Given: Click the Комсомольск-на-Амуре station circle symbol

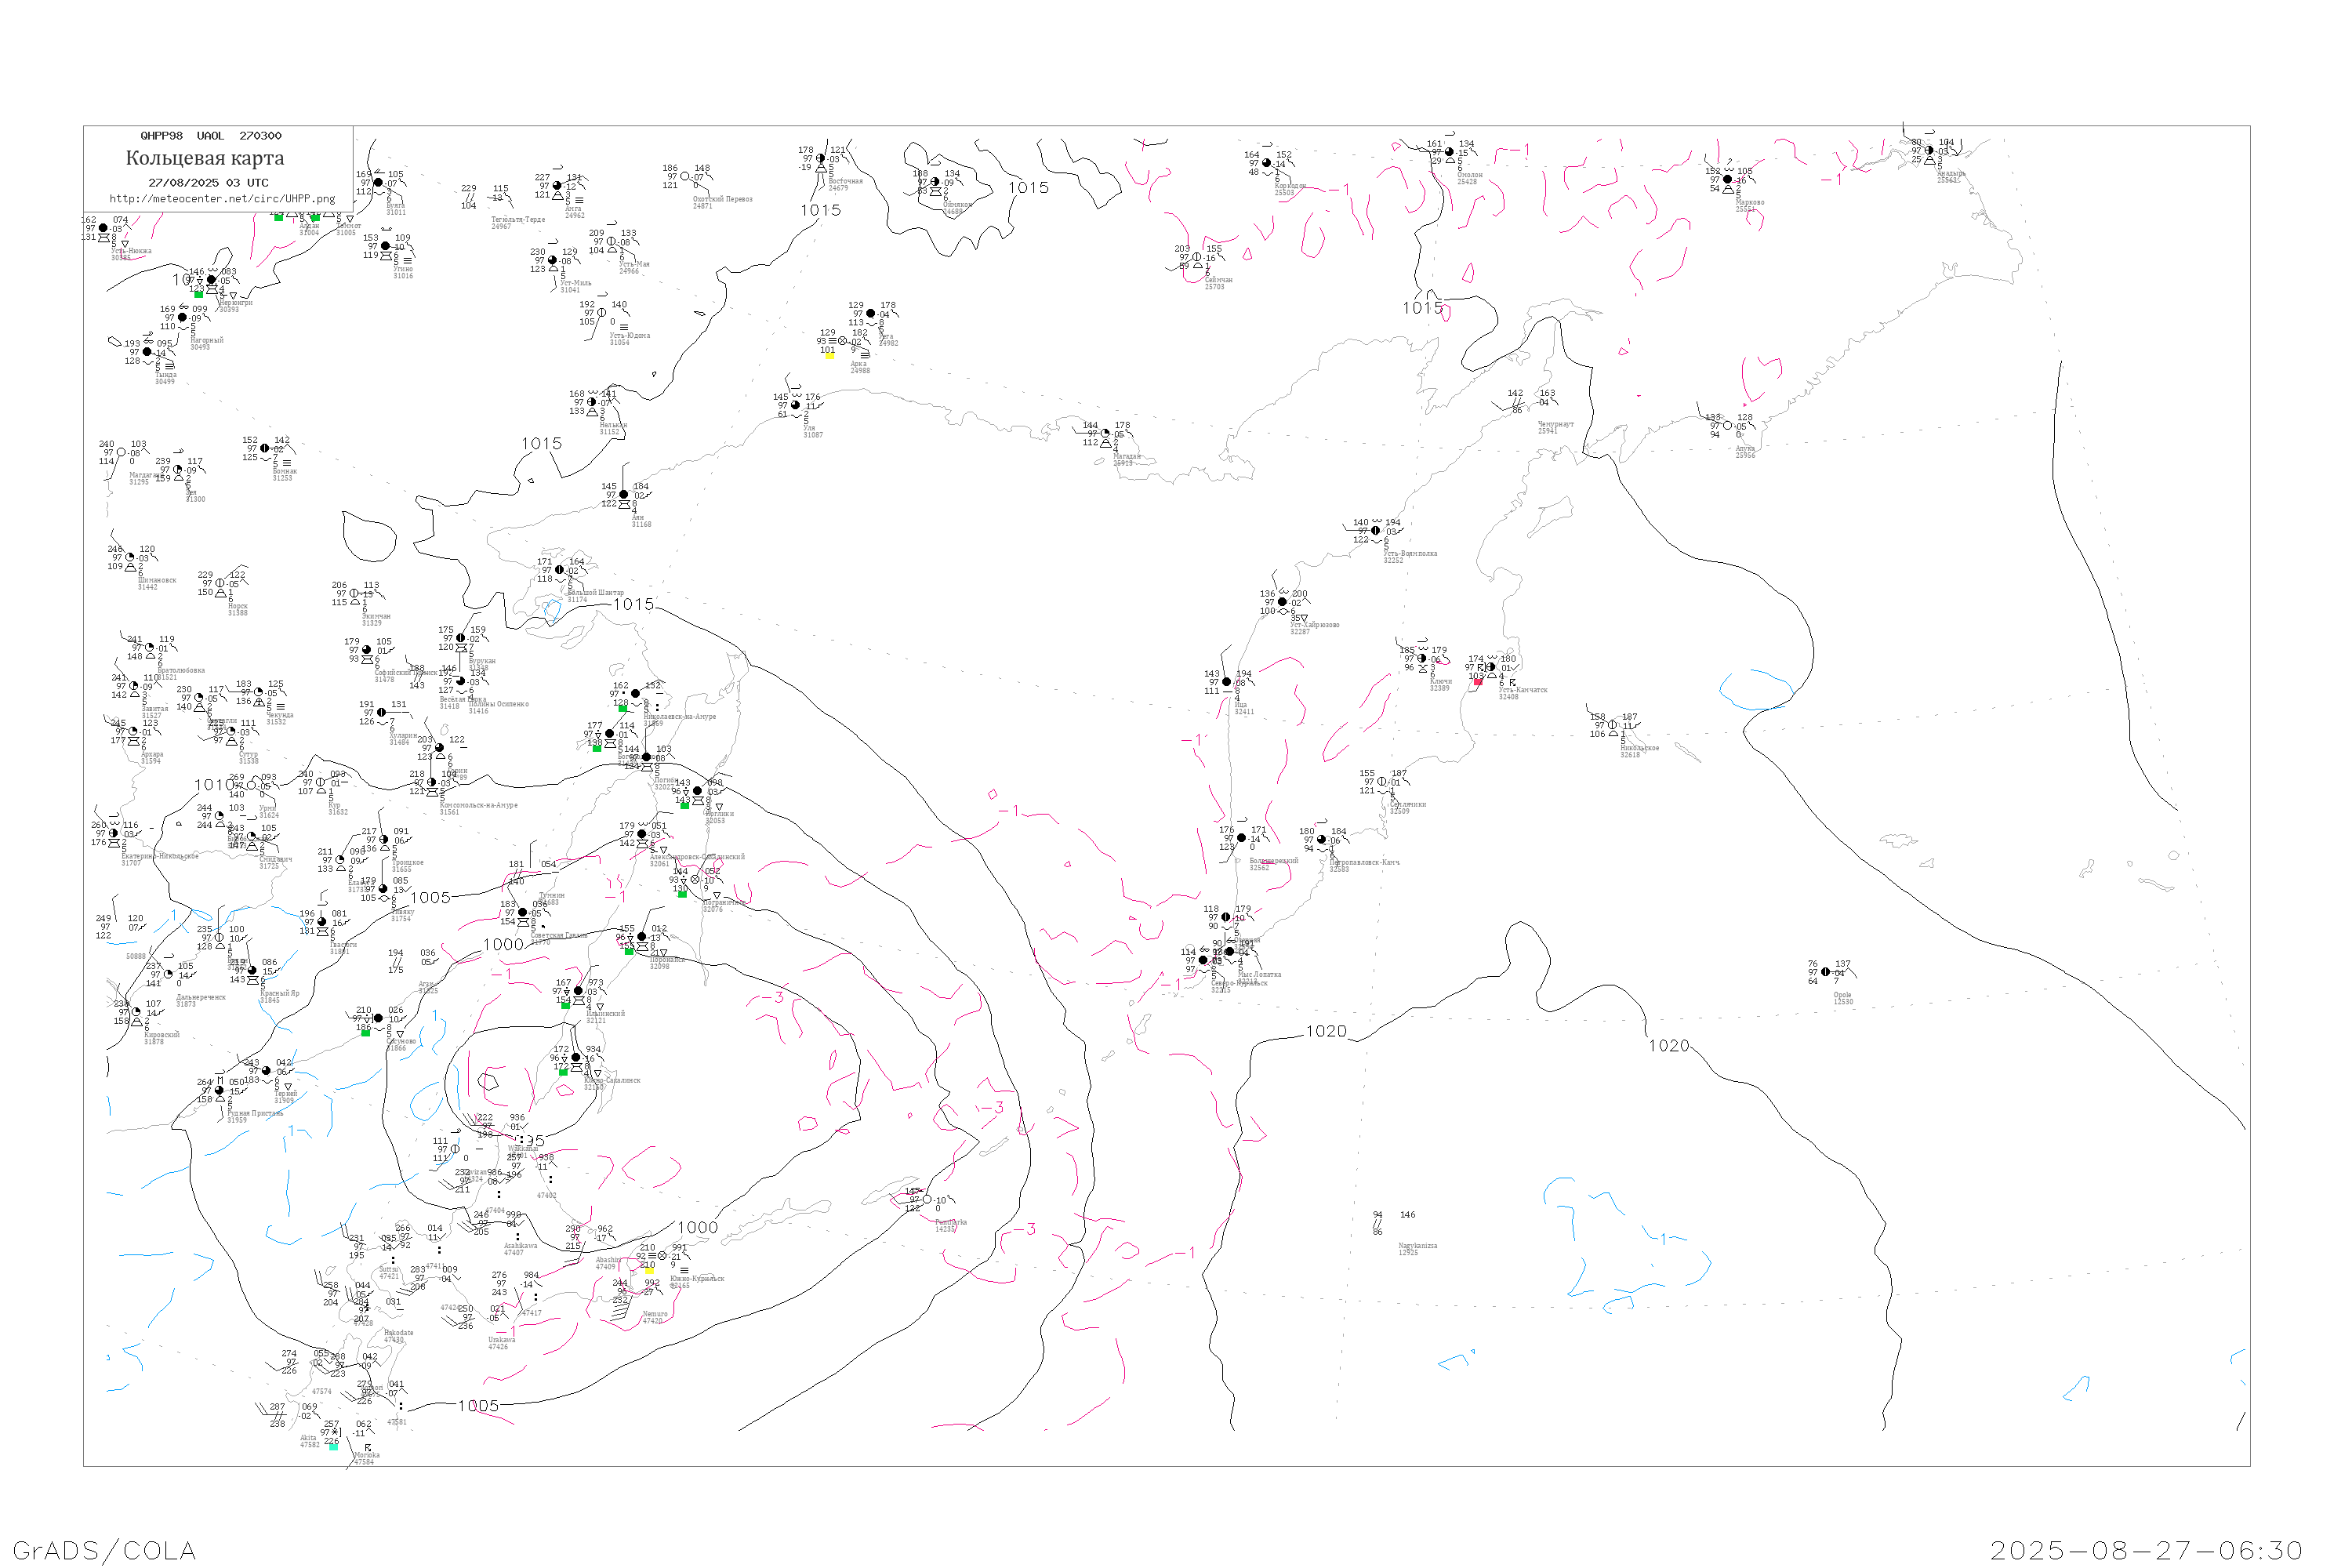Looking at the screenshot, I should (x=432, y=782).
